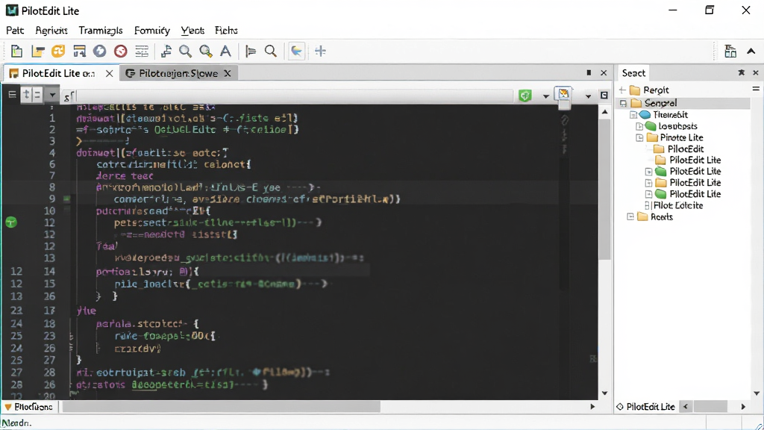764x430 pixels.
Task: Select the bottom PilotEdit Lite panel tab
Action: point(646,407)
